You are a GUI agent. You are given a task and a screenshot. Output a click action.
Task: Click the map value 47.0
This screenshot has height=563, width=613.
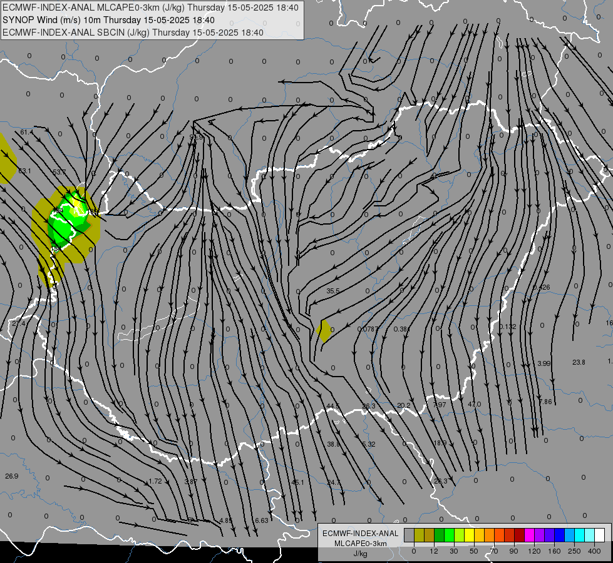tap(475, 404)
